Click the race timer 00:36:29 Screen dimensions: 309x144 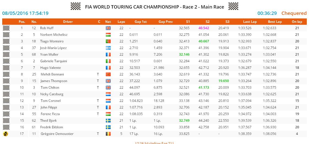point(267,13)
